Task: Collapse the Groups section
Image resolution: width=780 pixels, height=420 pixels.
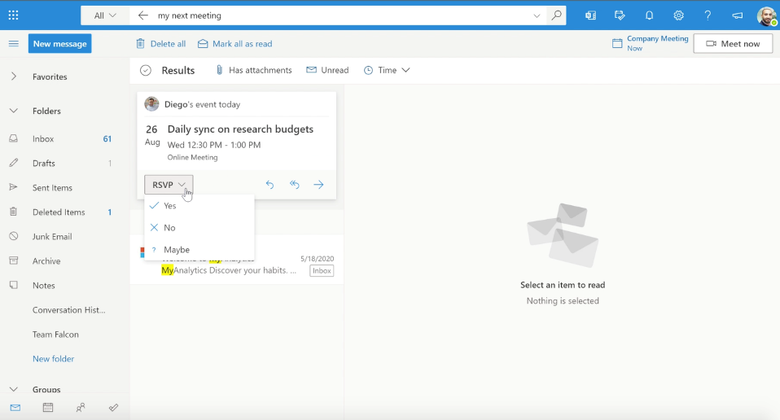Action: pyautogui.click(x=13, y=389)
